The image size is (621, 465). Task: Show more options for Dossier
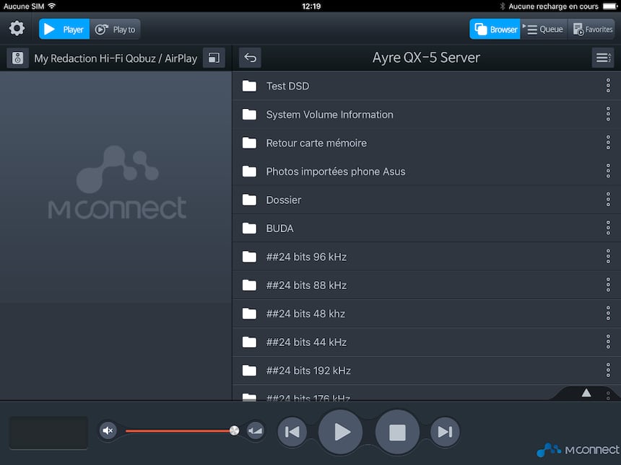pos(608,200)
